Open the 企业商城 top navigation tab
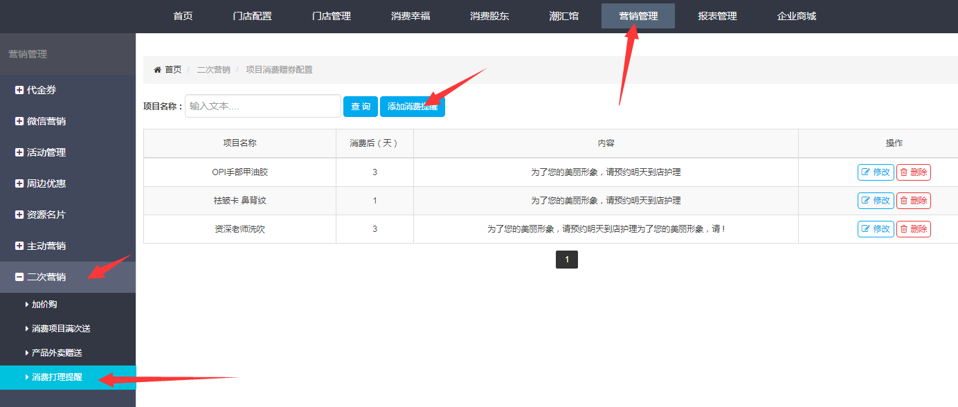Image resolution: width=958 pixels, height=407 pixels. click(797, 16)
